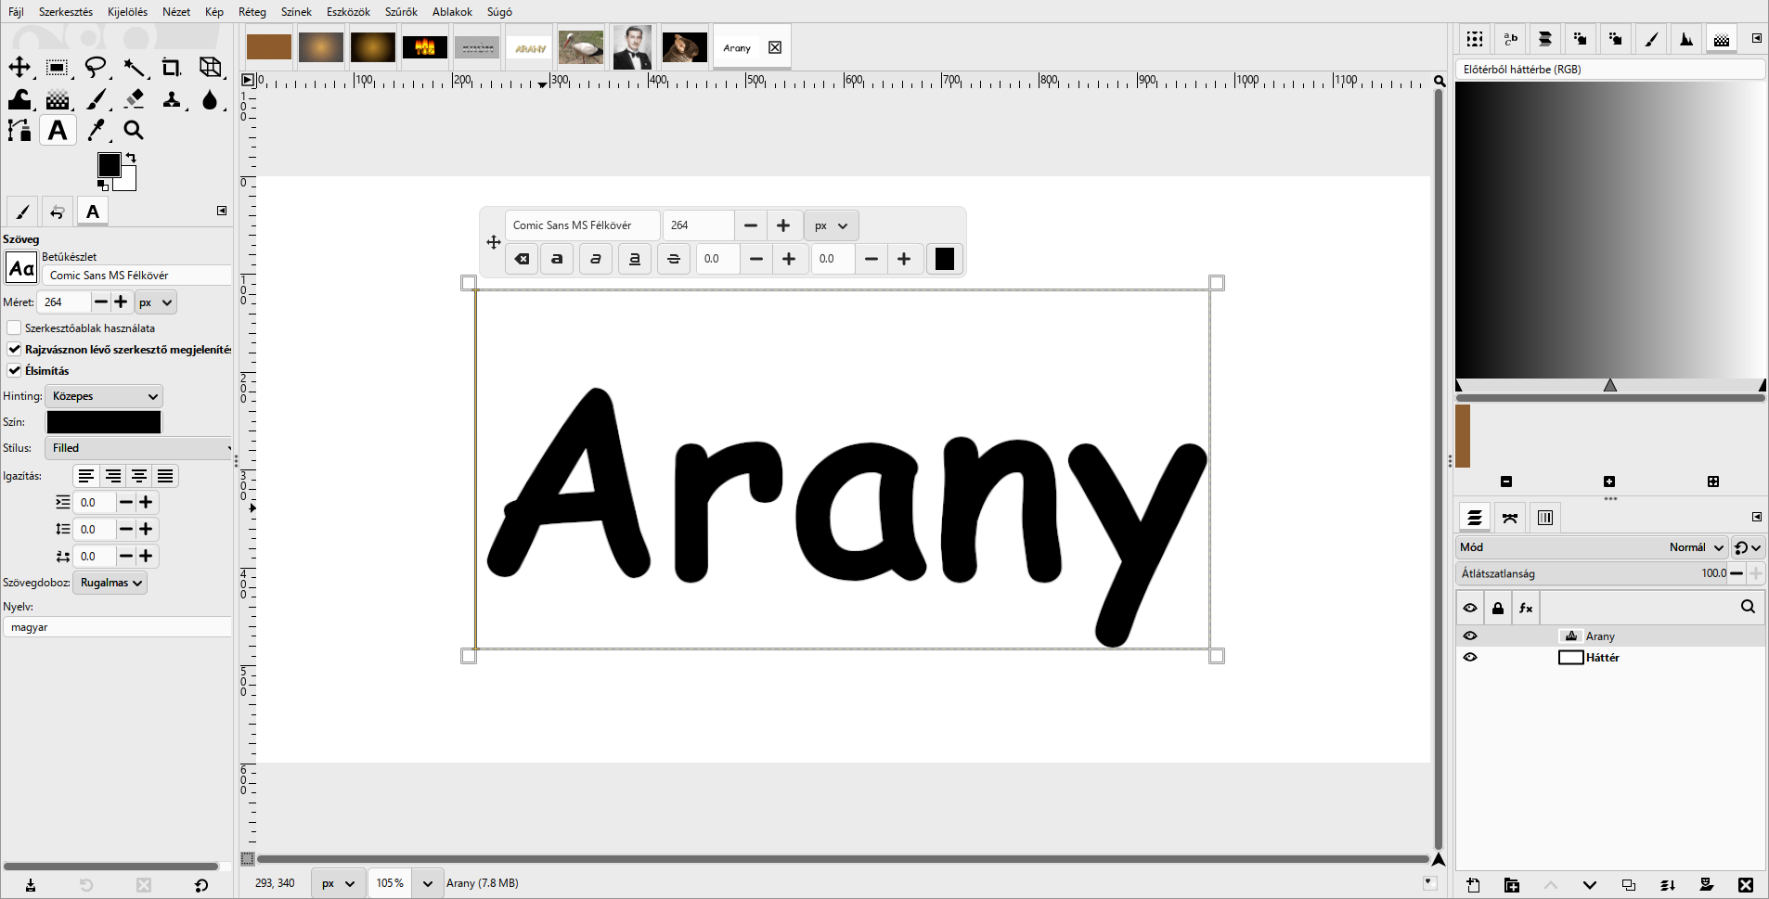This screenshot has height=899, width=1769.
Task: Open the Réteg menu
Action: click(252, 12)
